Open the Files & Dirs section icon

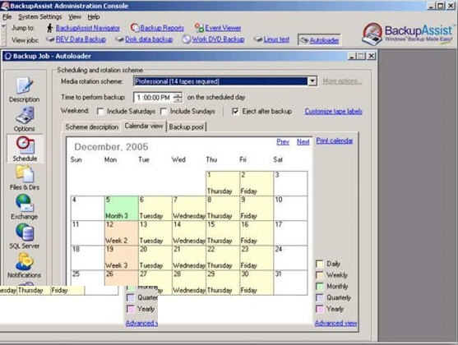click(x=25, y=173)
